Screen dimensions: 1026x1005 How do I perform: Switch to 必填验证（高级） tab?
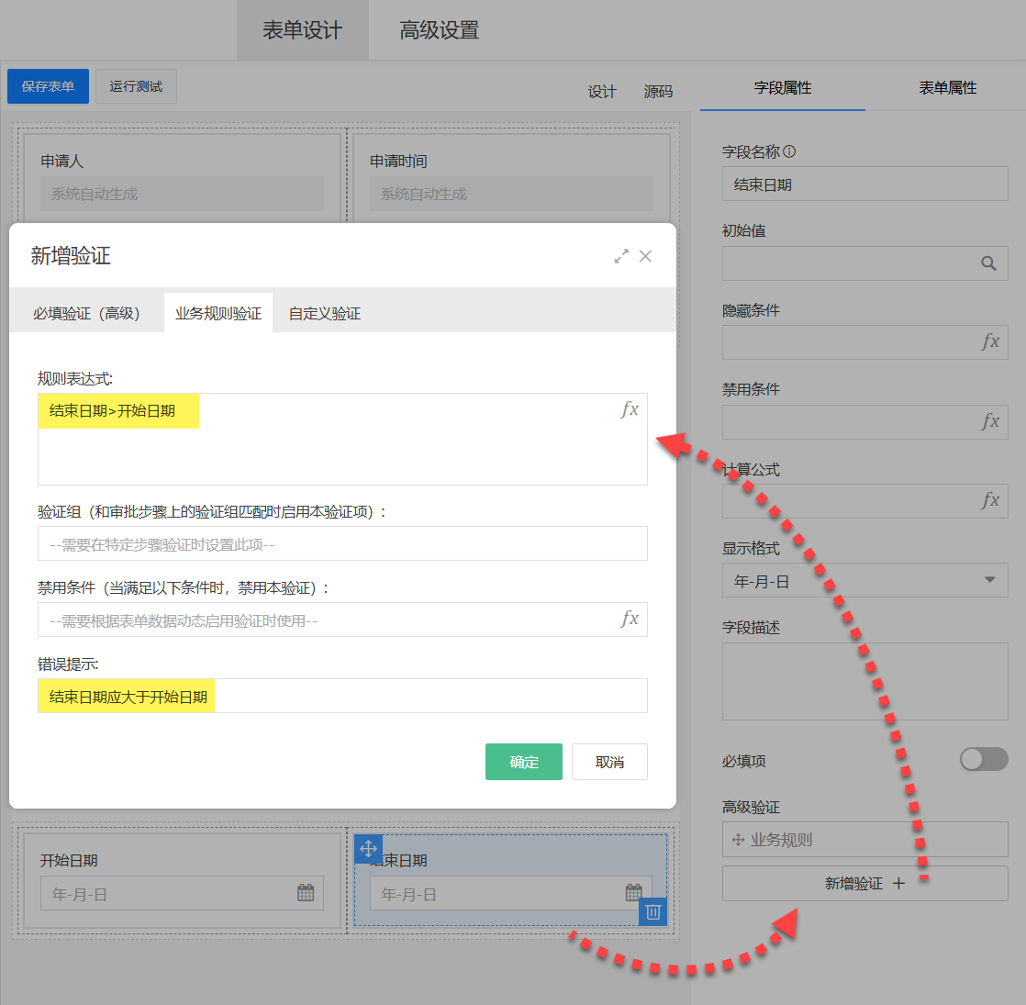tap(86, 314)
